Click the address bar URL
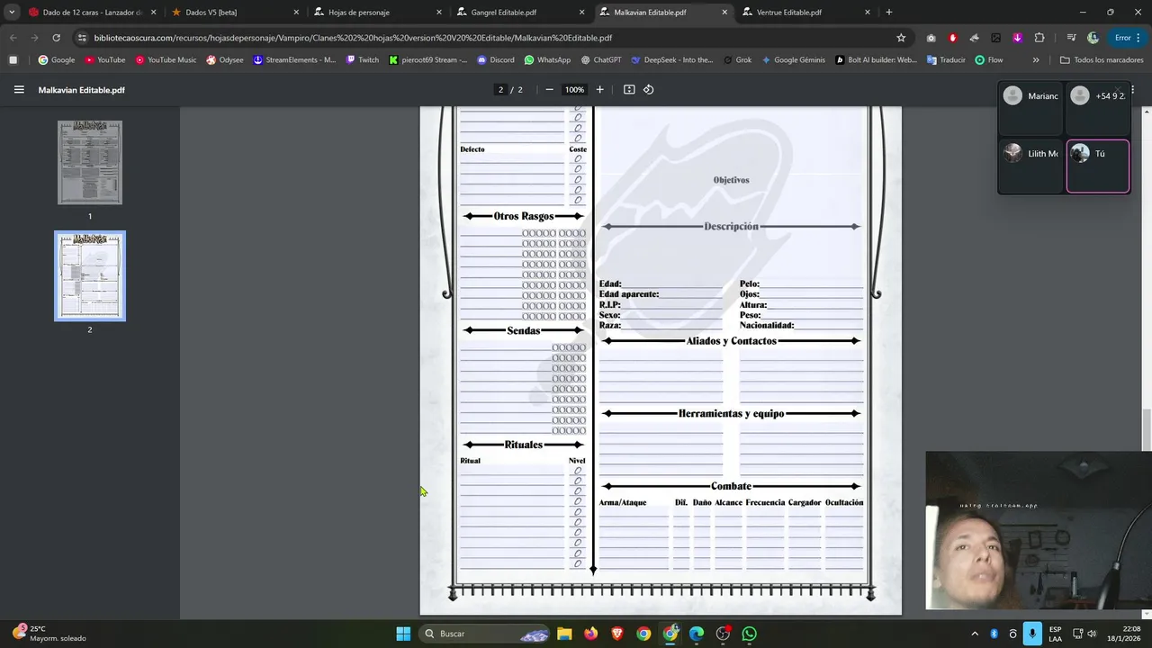This screenshot has height=648, width=1152. coord(353,38)
